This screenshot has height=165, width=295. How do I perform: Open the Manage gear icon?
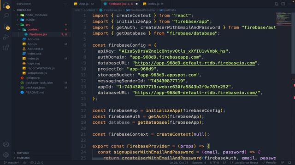(x=6, y=155)
